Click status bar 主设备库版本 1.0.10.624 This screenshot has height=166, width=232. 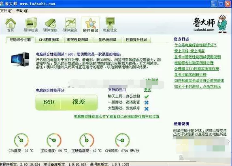65,164
